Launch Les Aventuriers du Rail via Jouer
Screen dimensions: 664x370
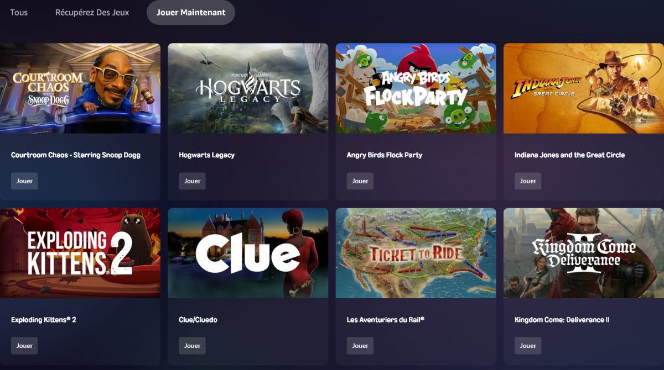360,346
